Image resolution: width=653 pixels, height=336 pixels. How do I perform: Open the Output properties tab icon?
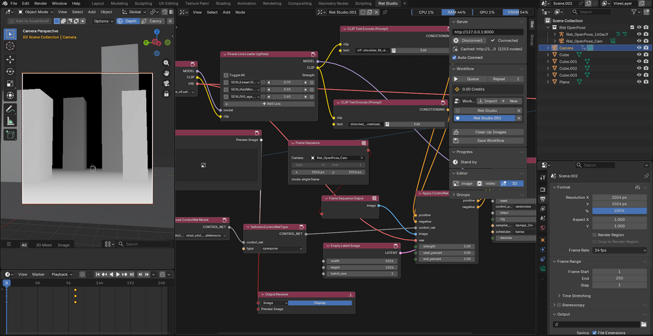pyautogui.click(x=543, y=200)
